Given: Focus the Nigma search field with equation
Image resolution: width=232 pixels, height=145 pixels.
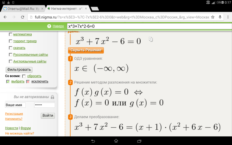Looking at the screenshot, I should (x=149, y=26).
